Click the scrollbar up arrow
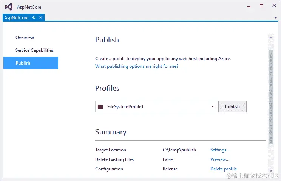The width and height of the screenshot is (281, 181). click(271, 37)
